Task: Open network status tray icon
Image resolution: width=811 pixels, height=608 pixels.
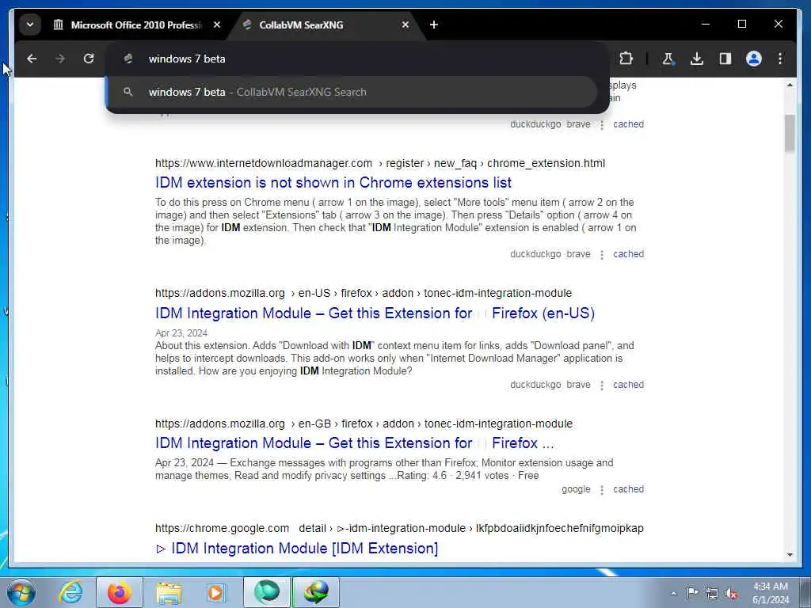Action: tap(712, 593)
